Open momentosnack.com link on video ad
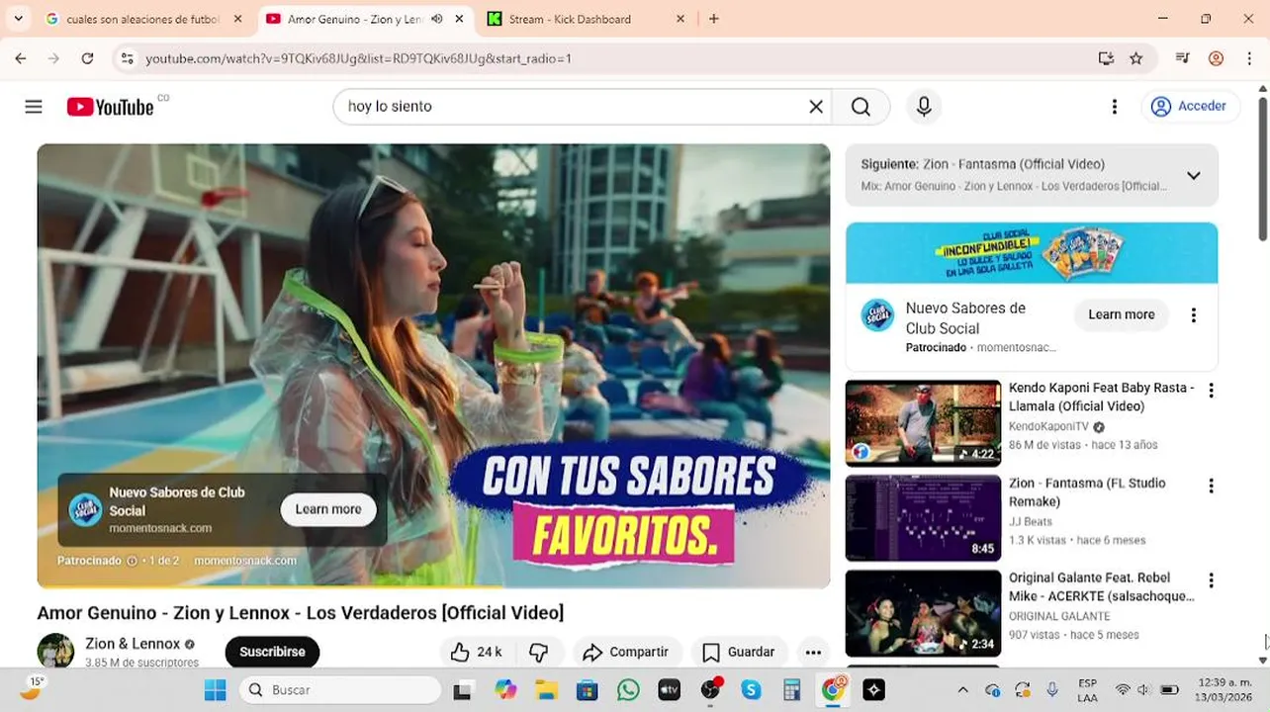1270x712 pixels. pos(245,561)
